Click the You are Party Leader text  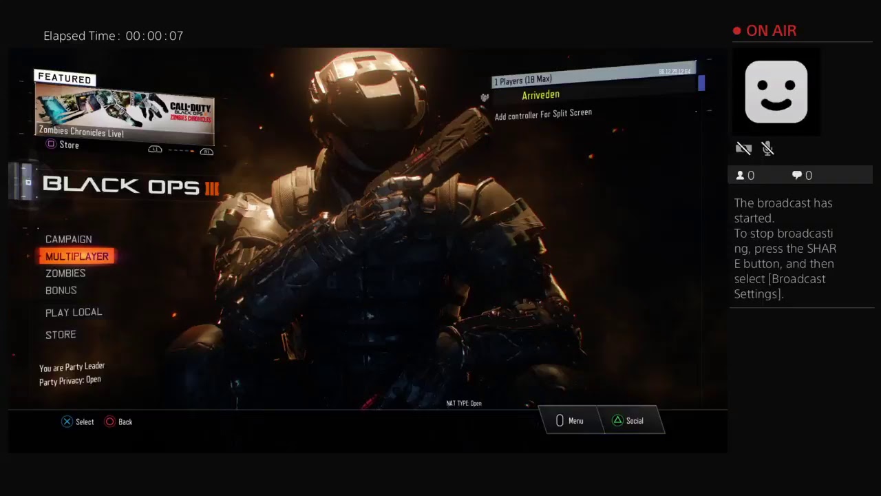[72, 367]
